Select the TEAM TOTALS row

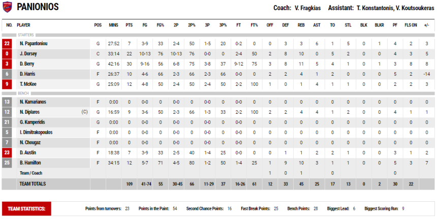218,184
